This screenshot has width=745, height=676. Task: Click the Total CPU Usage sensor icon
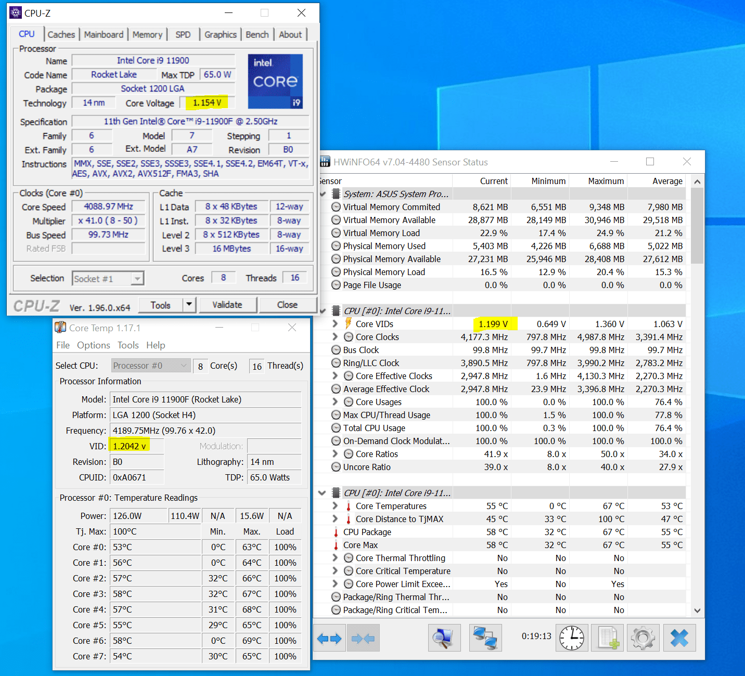tap(336, 428)
